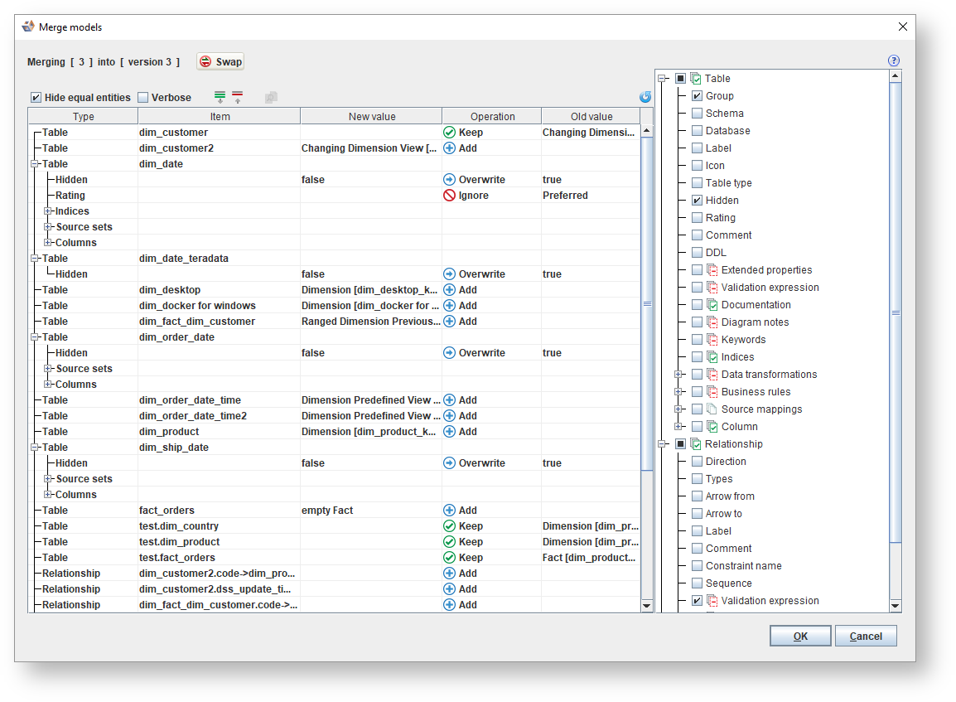956x702 pixels.
Task: Check the Rating checkbox in tree
Action: point(697,218)
